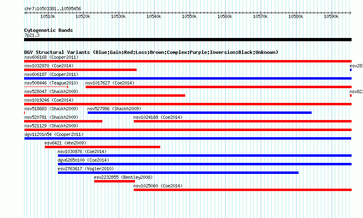Open the esv2763617 (Vogler2010) label

(86, 169)
